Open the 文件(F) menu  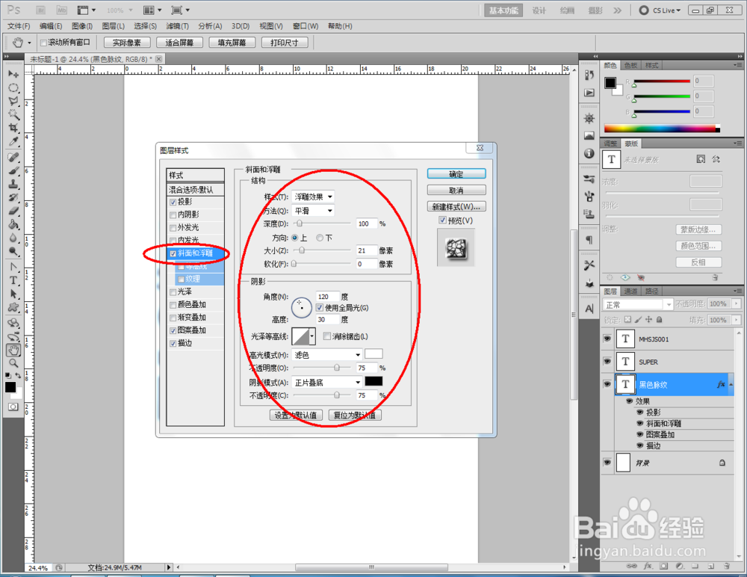pyautogui.click(x=19, y=26)
